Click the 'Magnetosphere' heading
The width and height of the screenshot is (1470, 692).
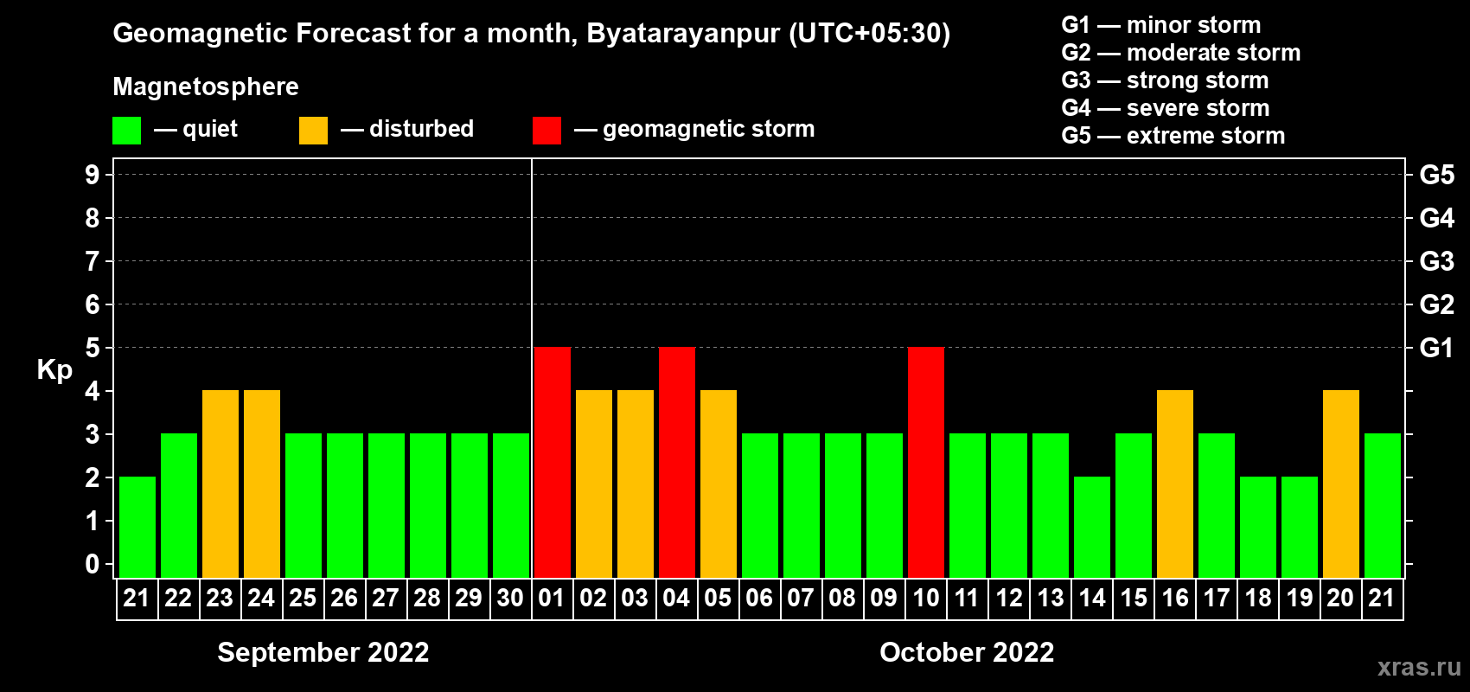point(206,87)
